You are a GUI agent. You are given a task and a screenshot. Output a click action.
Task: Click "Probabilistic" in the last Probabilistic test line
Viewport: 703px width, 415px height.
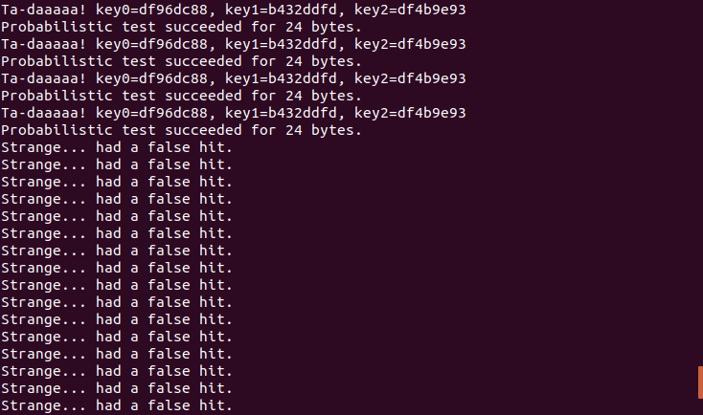click(x=56, y=129)
